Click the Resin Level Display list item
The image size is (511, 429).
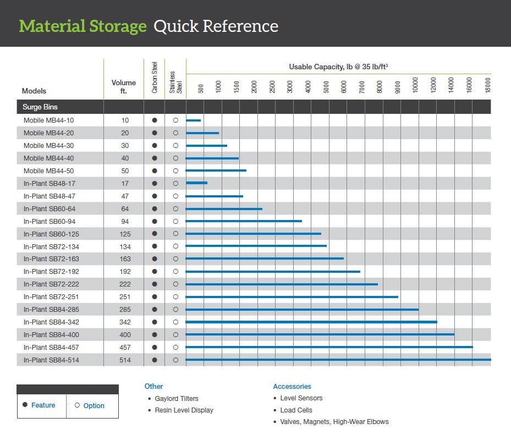click(x=184, y=410)
